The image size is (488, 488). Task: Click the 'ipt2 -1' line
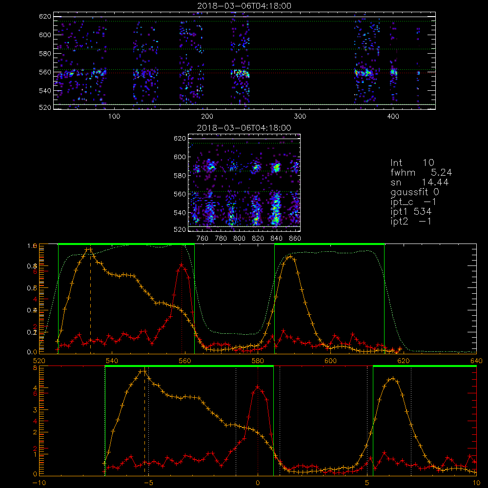coord(411,221)
